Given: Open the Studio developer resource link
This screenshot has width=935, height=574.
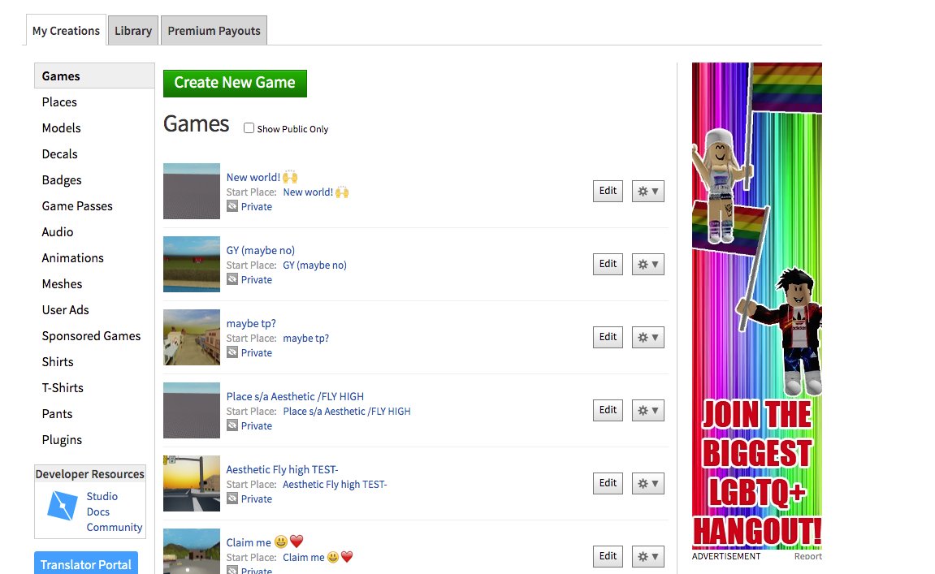Looking at the screenshot, I should (102, 496).
